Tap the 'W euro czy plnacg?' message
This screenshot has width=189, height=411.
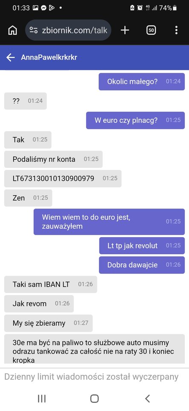(x=136, y=120)
